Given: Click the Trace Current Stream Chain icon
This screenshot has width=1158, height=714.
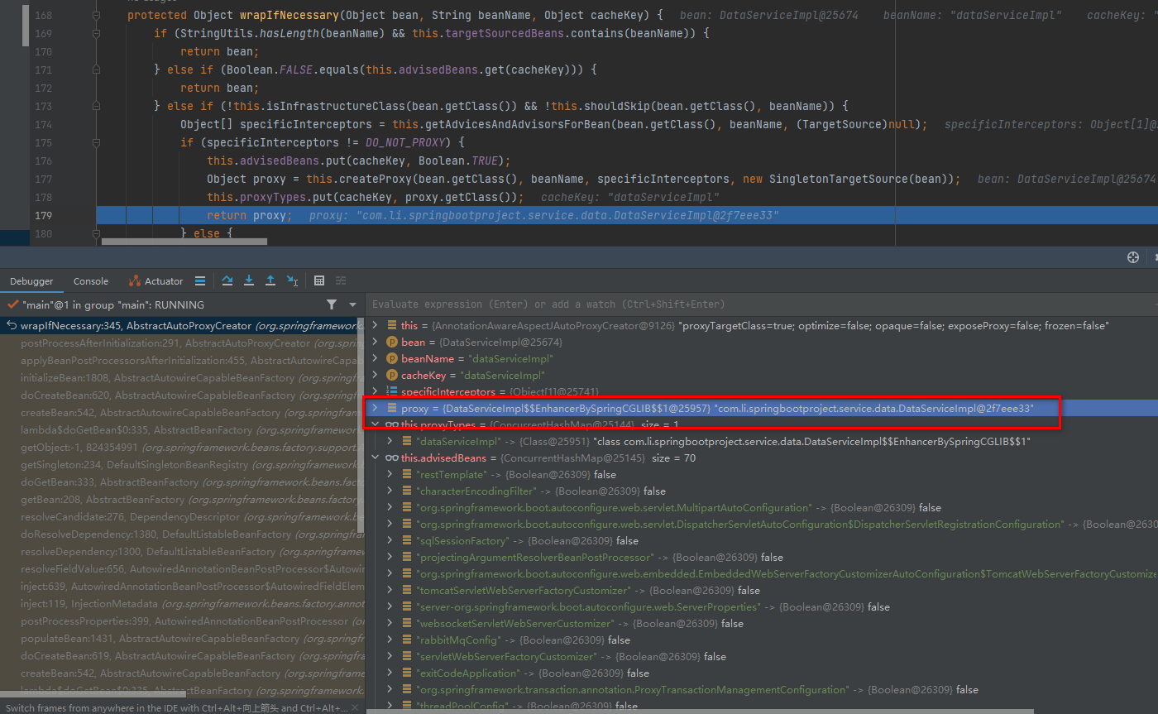Looking at the screenshot, I should (341, 281).
